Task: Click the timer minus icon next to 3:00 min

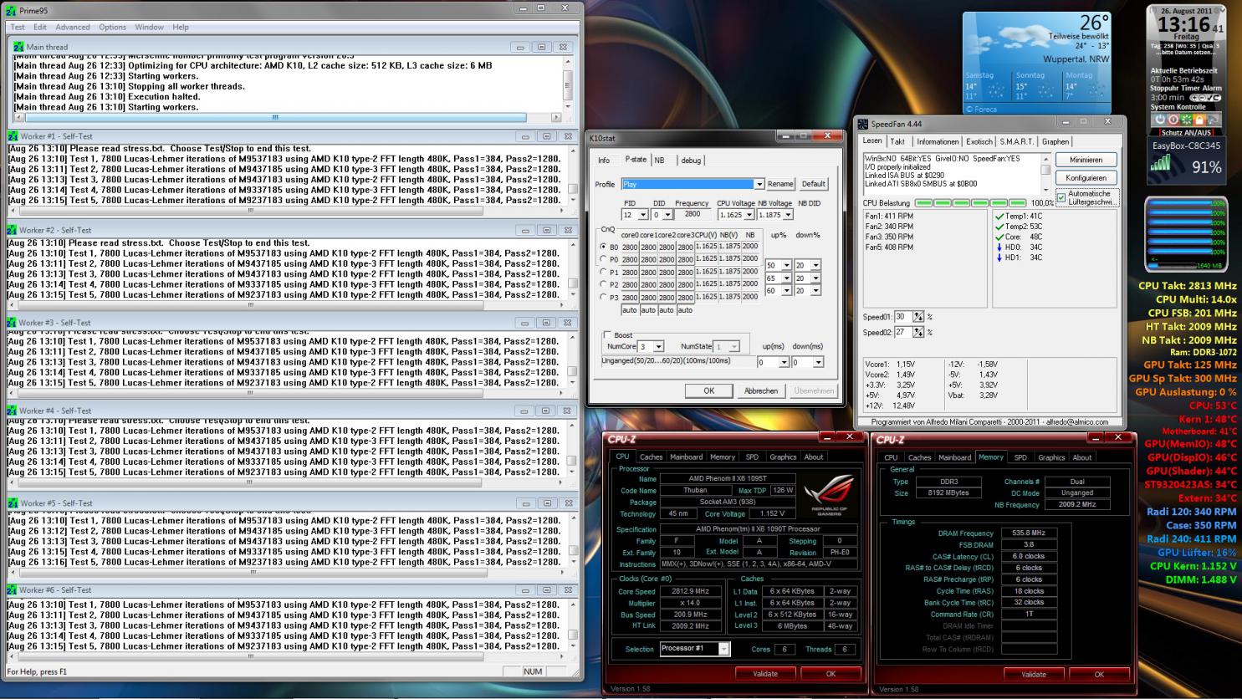Action: coord(1201,98)
